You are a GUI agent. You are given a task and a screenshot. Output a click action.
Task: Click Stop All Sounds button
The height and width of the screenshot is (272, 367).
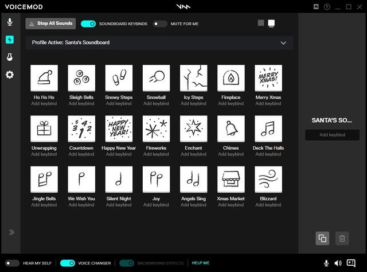tap(50, 24)
